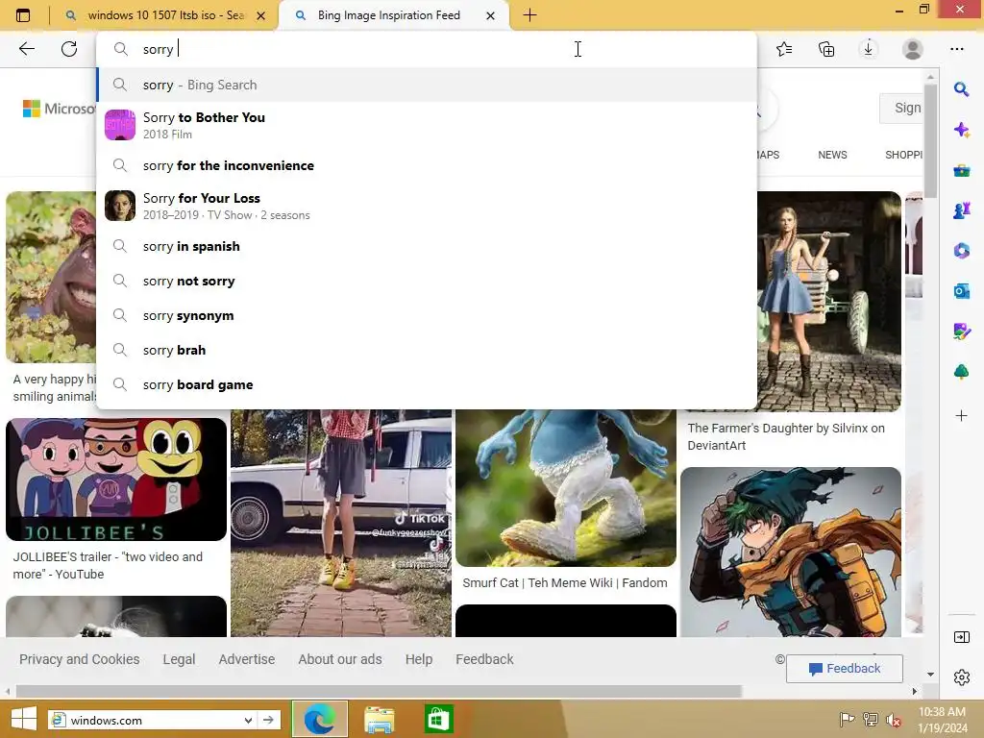This screenshot has height=738, width=984.
Task: Pick 'sorry not sorry' suggestion
Action: click(427, 282)
